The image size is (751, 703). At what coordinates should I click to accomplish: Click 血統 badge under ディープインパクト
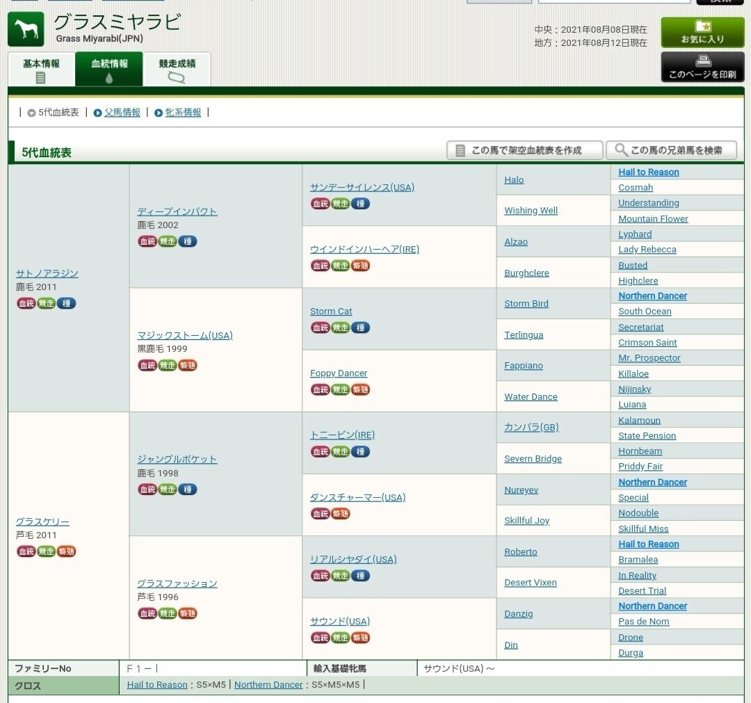(147, 241)
